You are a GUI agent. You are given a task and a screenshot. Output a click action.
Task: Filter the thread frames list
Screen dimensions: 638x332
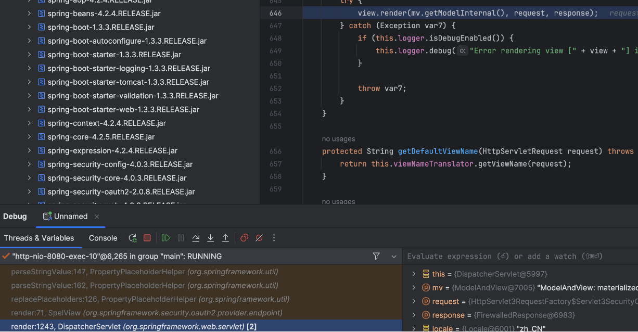(376, 256)
